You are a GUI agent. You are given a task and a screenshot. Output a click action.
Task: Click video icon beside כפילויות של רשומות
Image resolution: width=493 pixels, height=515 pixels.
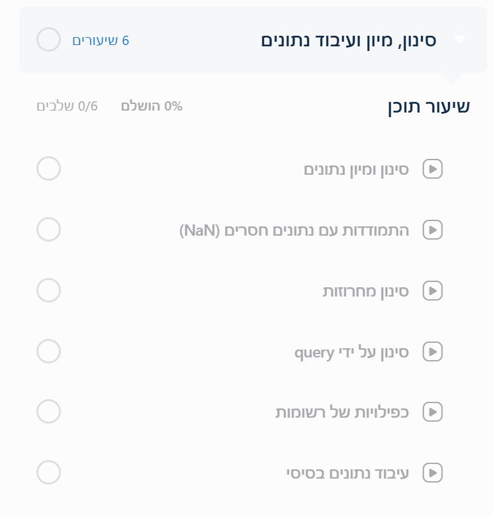click(x=433, y=412)
